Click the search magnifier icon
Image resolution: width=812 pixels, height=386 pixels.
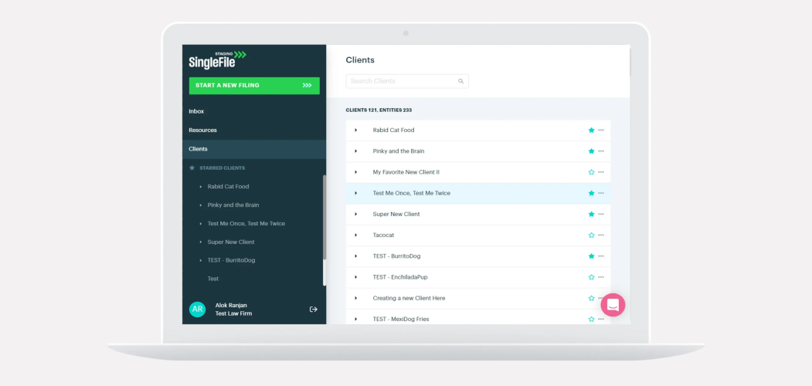point(461,81)
